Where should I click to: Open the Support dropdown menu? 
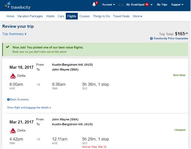(177, 4)
